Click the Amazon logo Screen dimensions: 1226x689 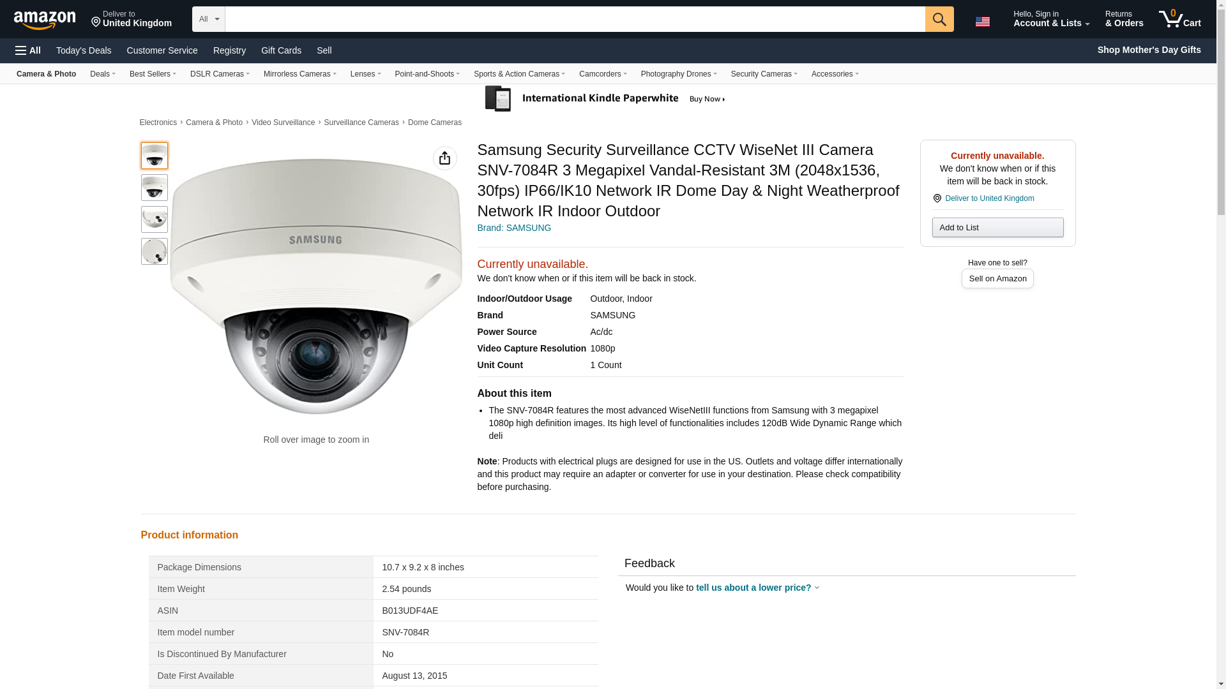[45, 20]
